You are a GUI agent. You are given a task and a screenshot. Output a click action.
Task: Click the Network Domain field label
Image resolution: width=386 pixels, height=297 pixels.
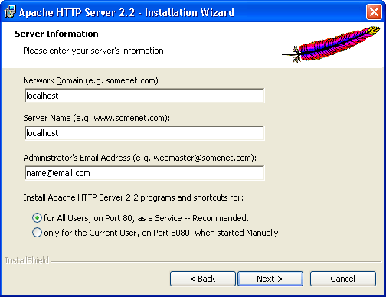90,80
